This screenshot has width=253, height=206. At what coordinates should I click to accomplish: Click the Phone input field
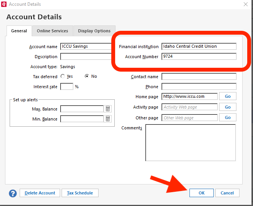pyautogui.click(x=199, y=87)
